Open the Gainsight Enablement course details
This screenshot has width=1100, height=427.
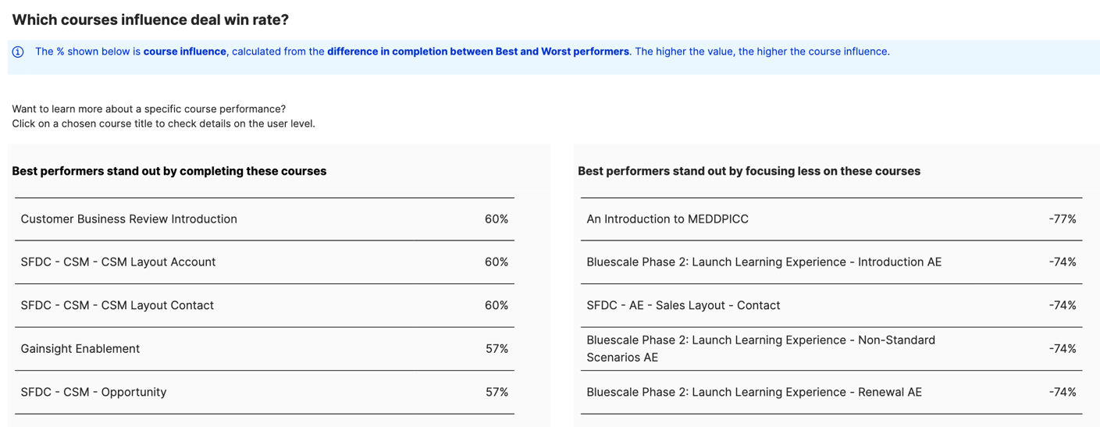pos(80,349)
